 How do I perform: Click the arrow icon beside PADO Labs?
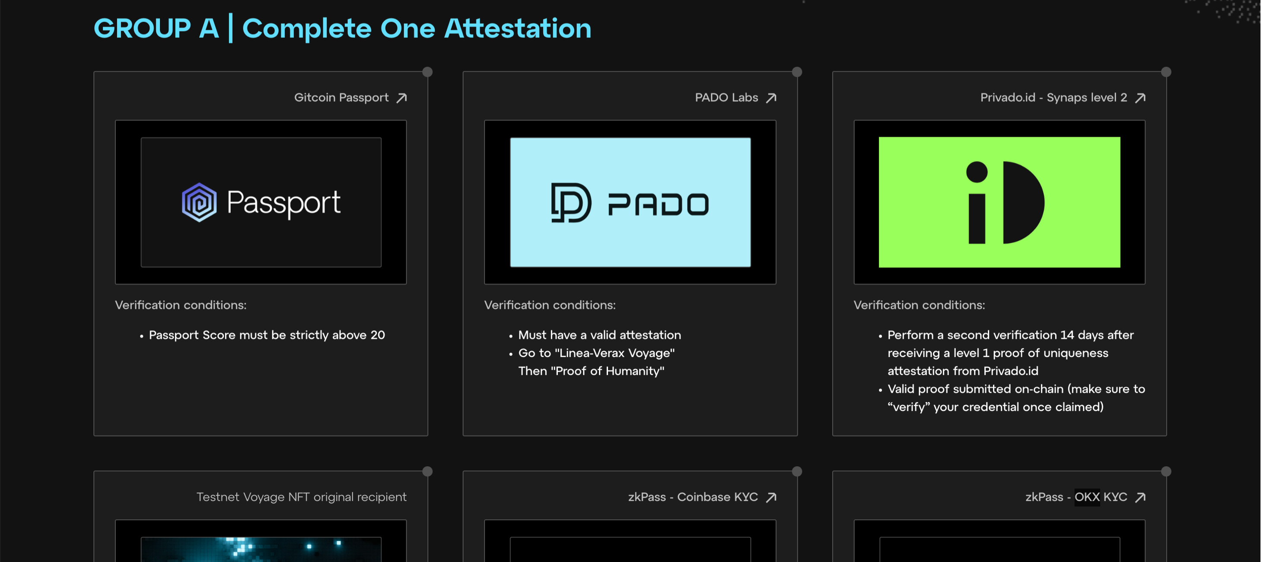[771, 98]
